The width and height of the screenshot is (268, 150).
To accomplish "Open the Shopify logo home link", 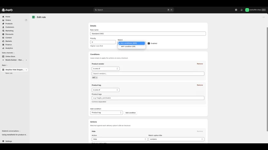I will (7, 10).
